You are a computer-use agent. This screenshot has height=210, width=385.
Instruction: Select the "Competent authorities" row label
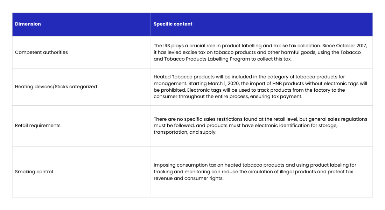click(41, 52)
